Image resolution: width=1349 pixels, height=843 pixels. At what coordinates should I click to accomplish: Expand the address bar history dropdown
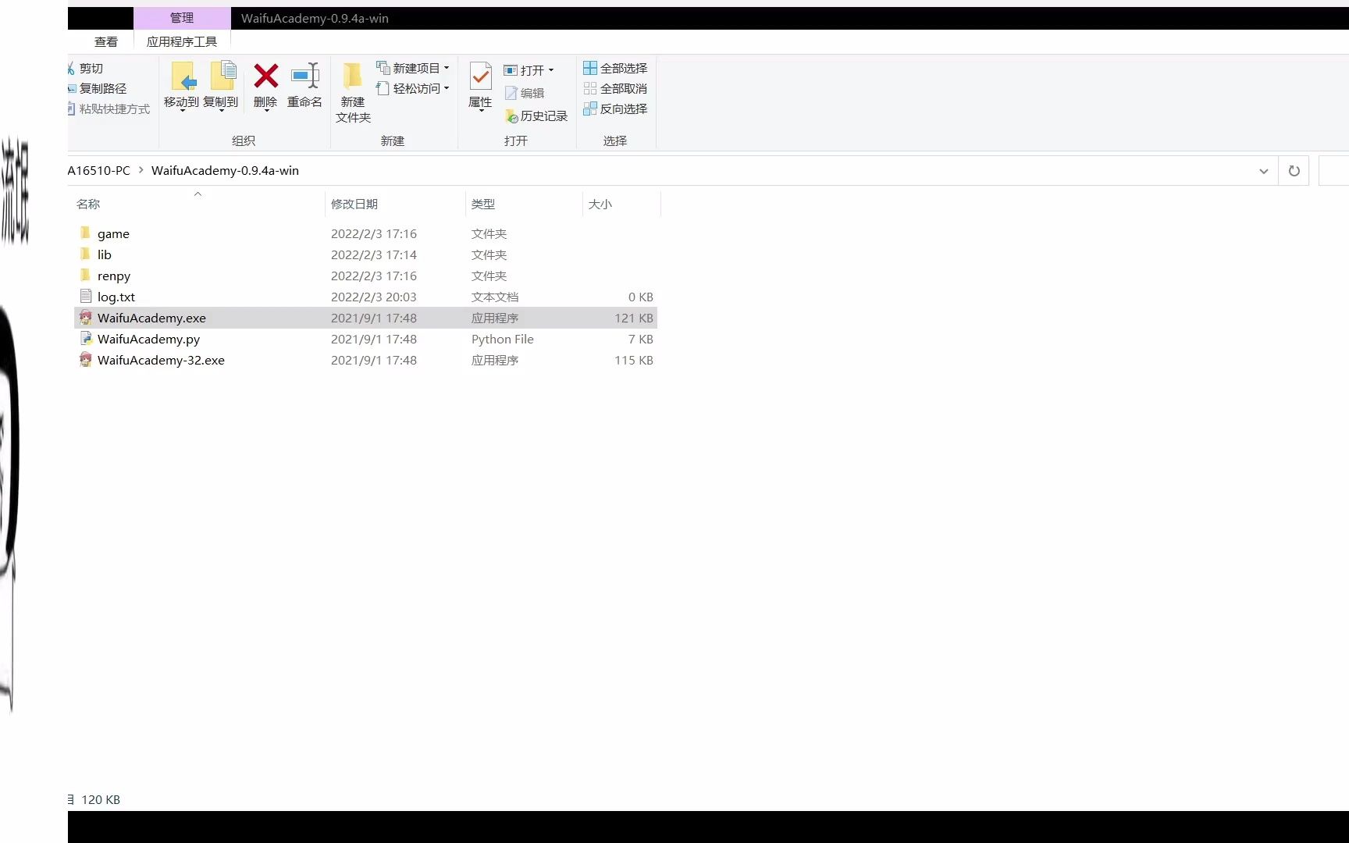click(x=1263, y=171)
